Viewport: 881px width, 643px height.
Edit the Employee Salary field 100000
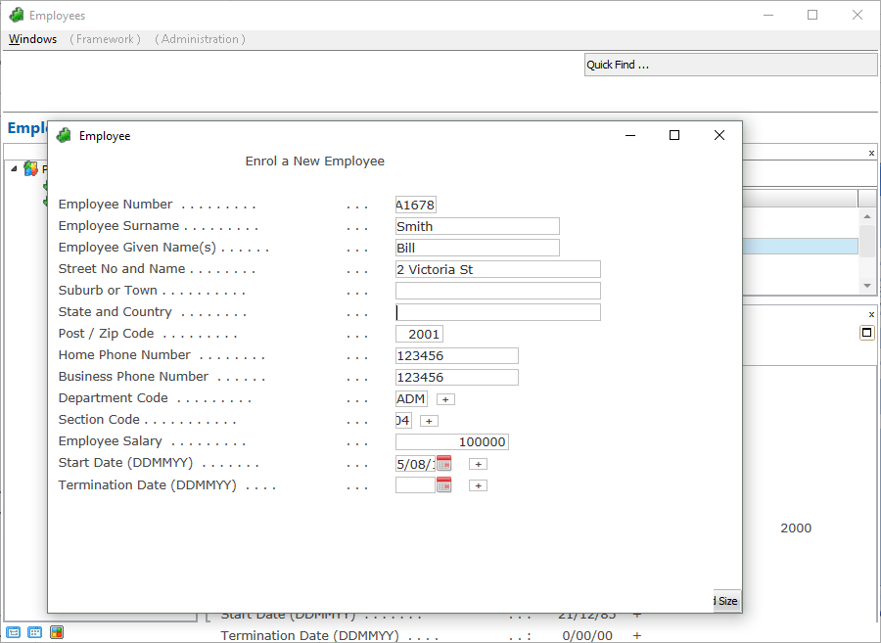451,442
